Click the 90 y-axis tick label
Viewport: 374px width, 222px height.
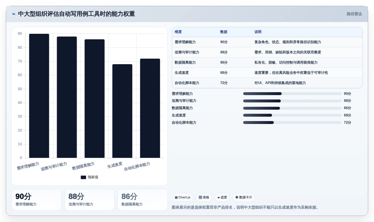coord(20,34)
